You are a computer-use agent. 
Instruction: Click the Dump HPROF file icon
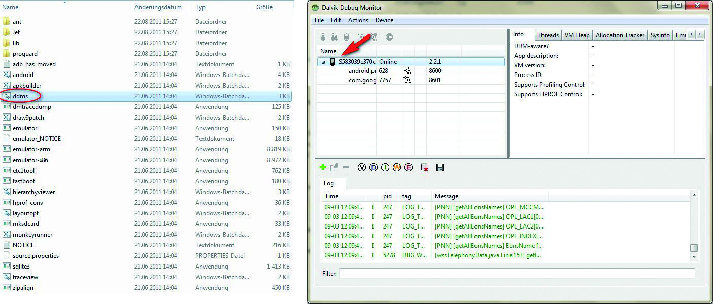[334, 37]
